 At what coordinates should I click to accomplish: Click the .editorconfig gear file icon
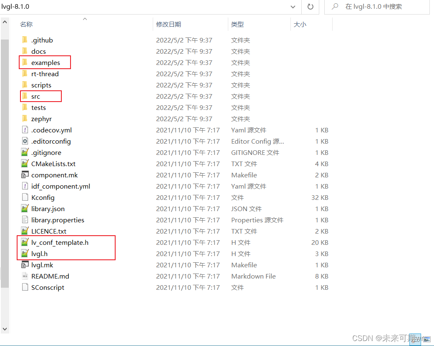pyautogui.click(x=25, y=141)
